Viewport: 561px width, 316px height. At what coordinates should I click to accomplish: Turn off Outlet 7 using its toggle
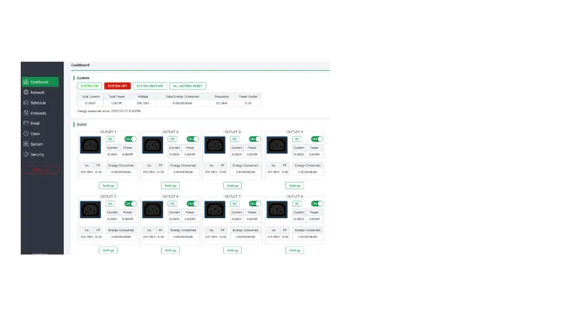coord(255,204)
